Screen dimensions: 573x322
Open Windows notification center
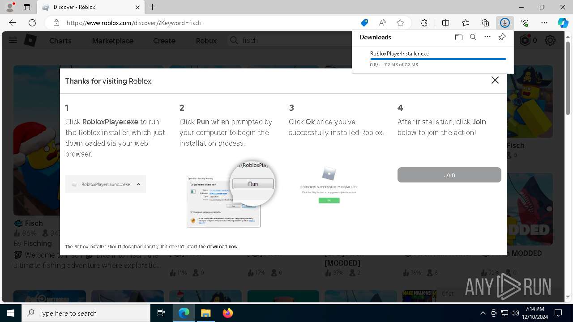[x=558, y=313]
